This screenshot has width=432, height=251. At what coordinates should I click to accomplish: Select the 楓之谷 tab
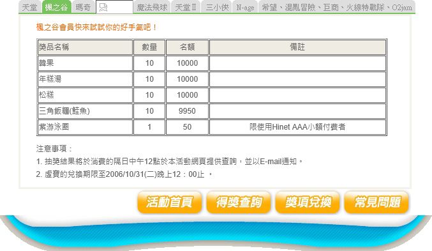56,7
